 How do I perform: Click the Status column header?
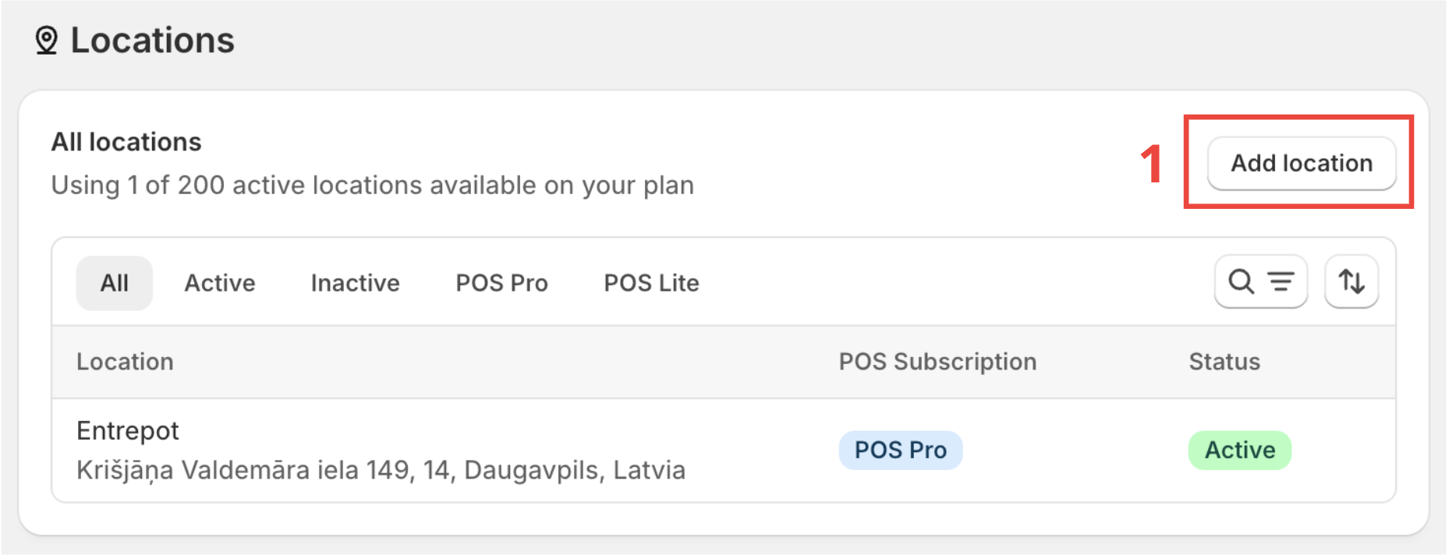[x=1224, y=361]
